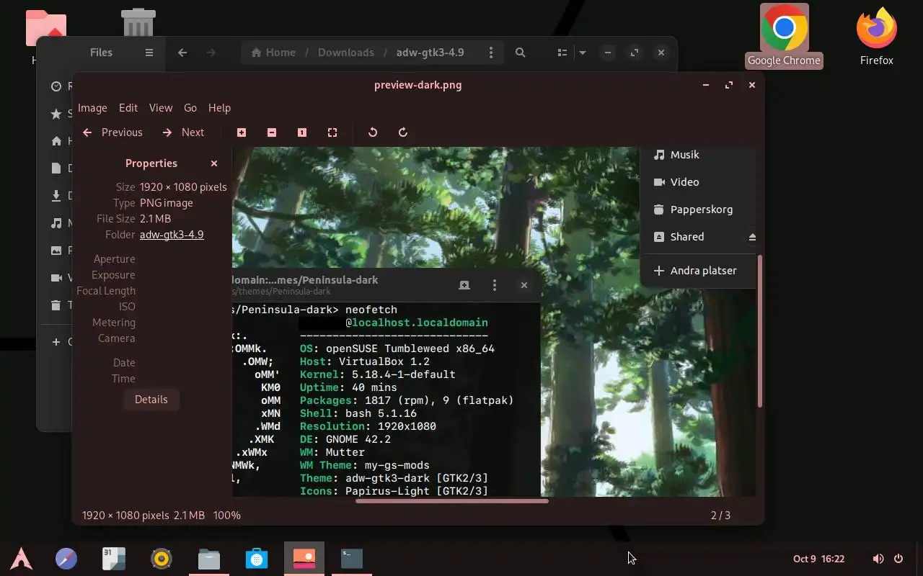Select Home in Files path bar
The width and height of the screenshot is (923, 576).
273,53
